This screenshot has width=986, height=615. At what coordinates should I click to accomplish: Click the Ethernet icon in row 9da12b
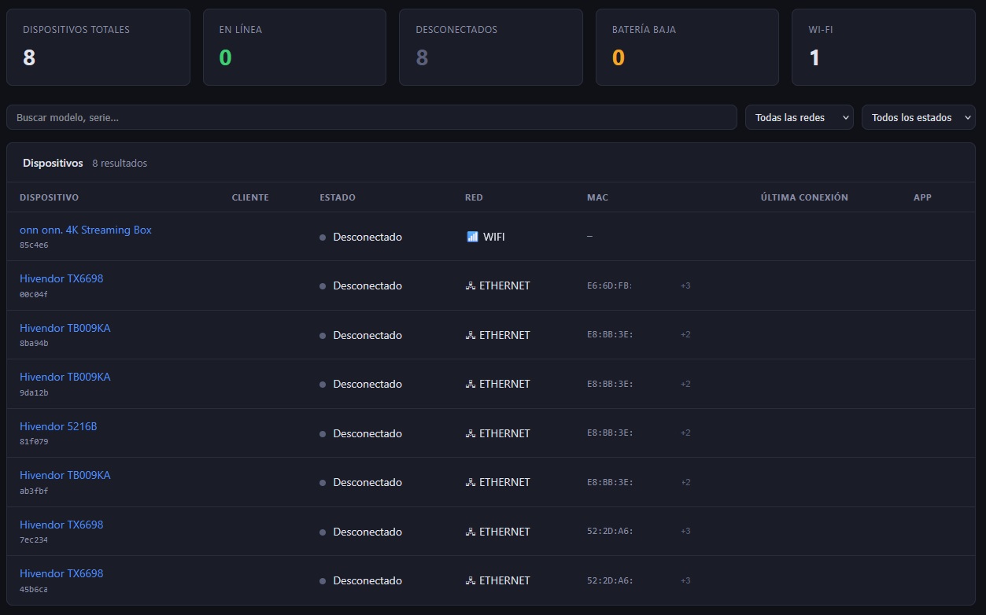(471, 385)
